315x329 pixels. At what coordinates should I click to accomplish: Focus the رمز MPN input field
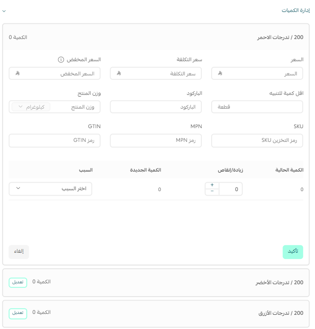(x=156, y=141)
